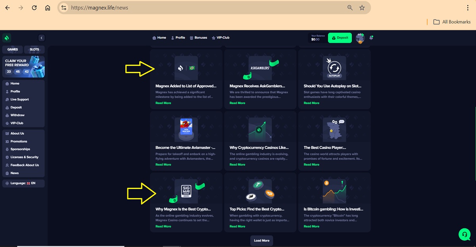Open the browser zoom magnifier icon
This screenshot has height=247, width=476.
[350, 8]
